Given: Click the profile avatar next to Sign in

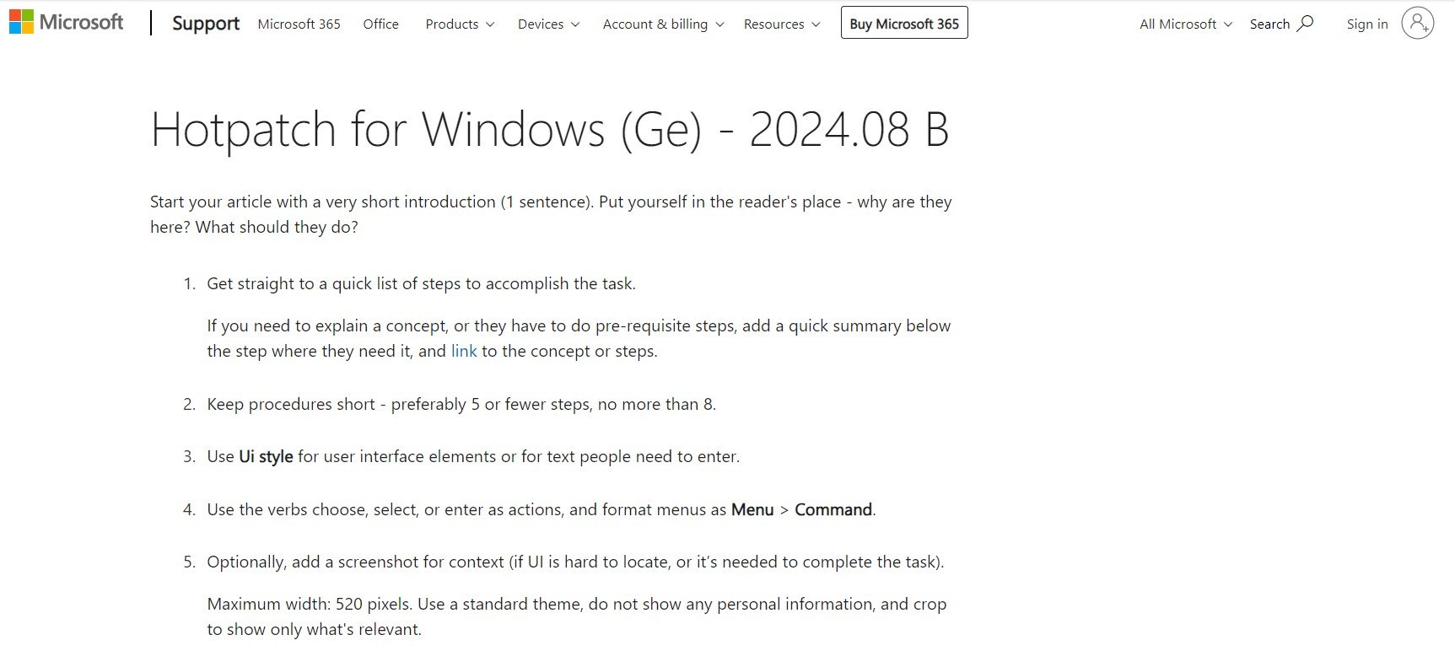Looking at the screenshot, I should point(1418,23).
